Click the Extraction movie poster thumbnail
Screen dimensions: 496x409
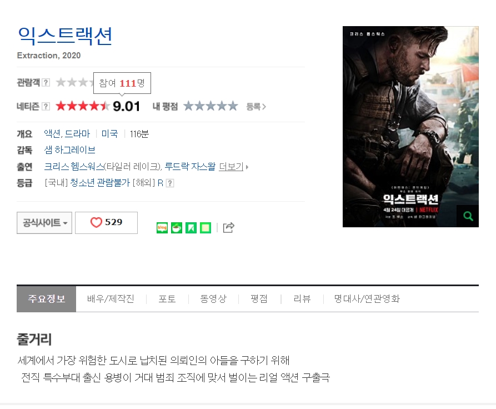[x=410, y=127]
